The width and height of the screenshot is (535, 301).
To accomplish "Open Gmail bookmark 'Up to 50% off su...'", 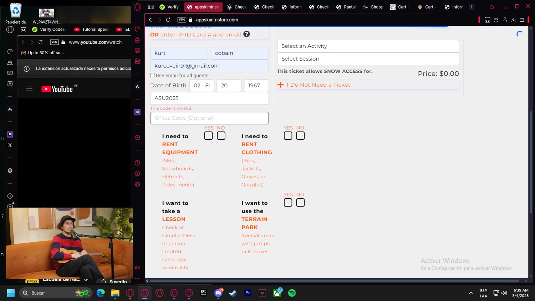I will 42,53.
